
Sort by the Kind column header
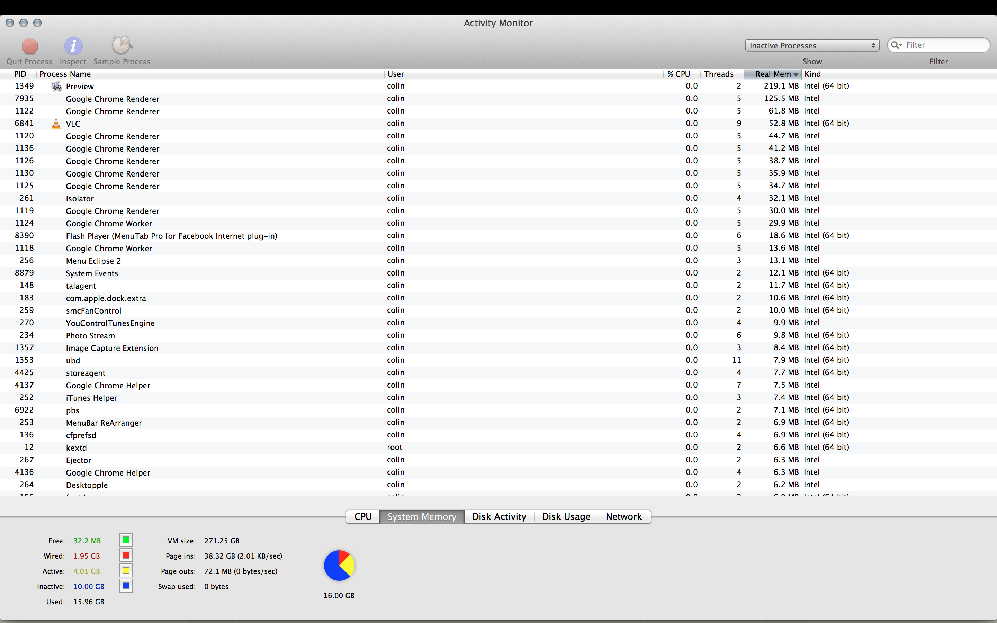[830, 74]
